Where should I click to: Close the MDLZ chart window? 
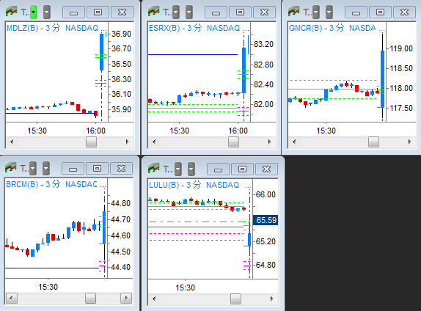click(122, 12)
